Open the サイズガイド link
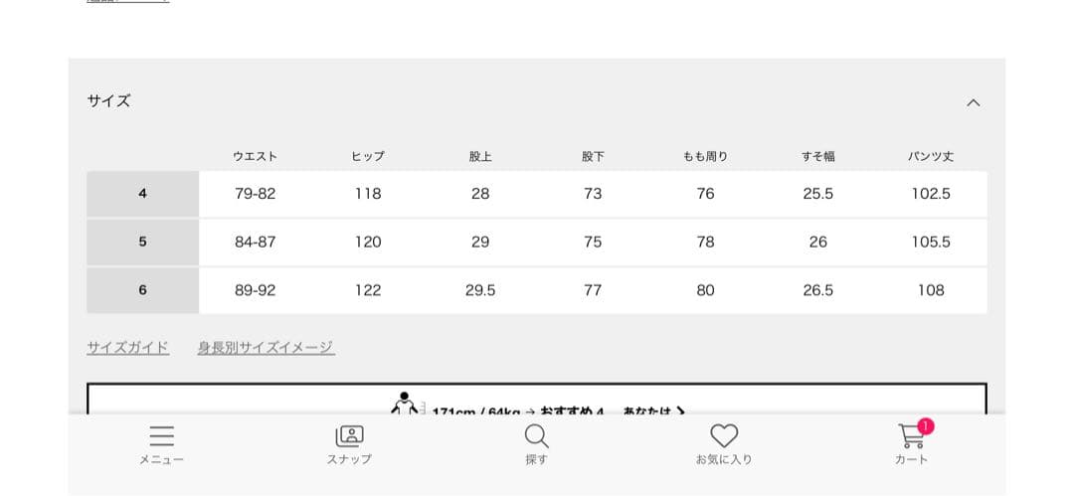 click(x=127, y=348)
